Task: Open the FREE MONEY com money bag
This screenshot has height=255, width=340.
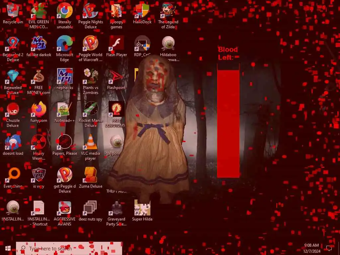Action: point(39,76)
